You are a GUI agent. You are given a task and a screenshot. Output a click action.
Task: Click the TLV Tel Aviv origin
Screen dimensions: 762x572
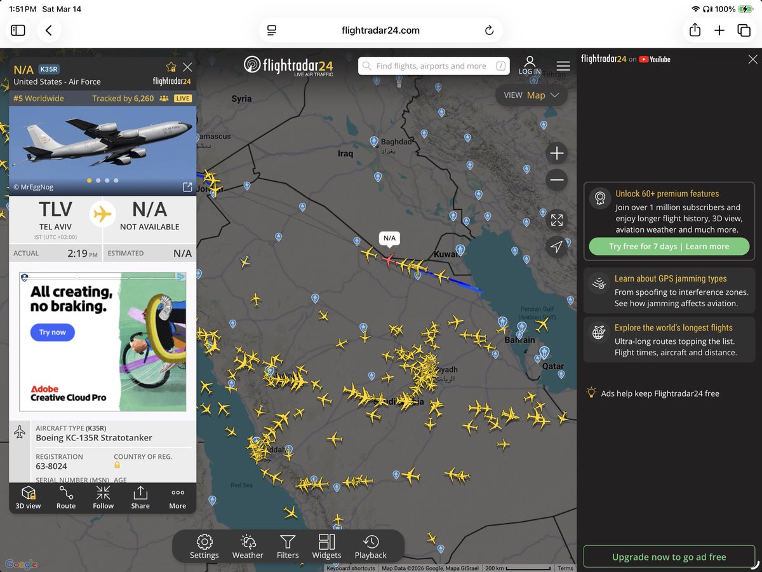(56, 215)
